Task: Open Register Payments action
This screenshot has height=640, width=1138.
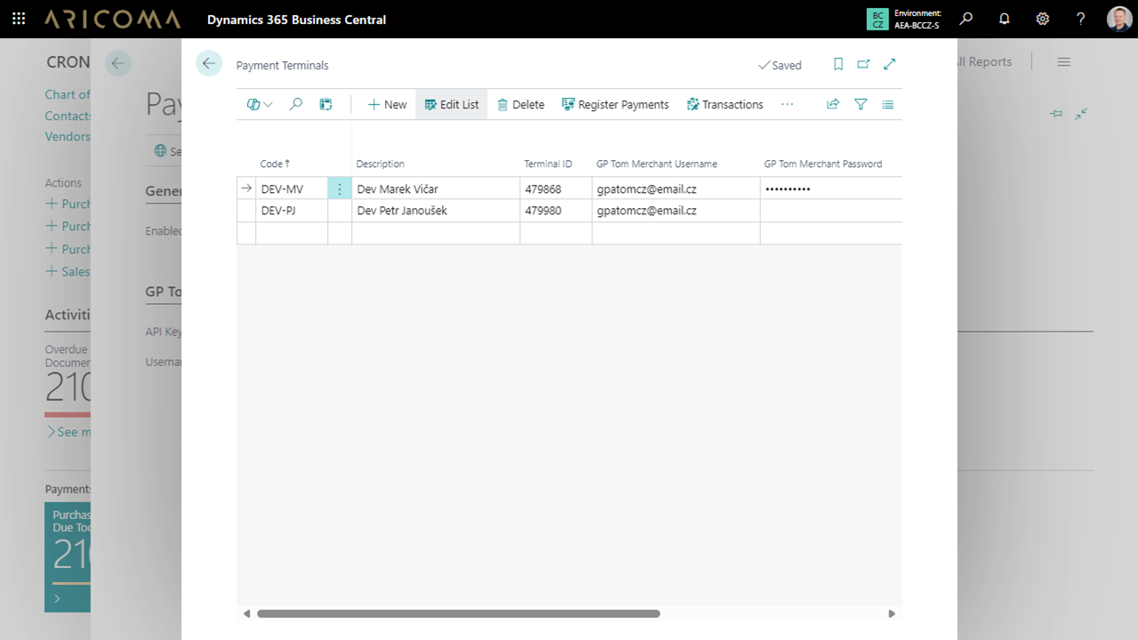Action: pyautogui.click(x=615, y=104)
